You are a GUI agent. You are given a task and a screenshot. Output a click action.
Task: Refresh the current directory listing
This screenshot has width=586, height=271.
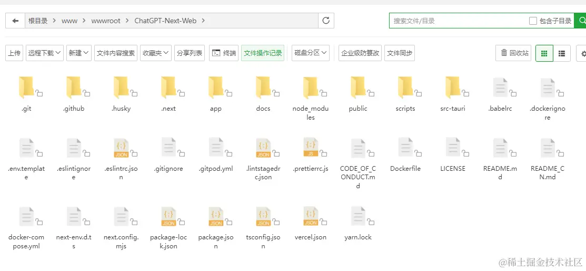[326, 21]
